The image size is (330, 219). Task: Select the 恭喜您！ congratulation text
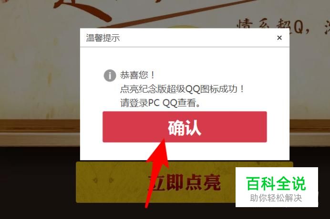(x=137, y=75)
